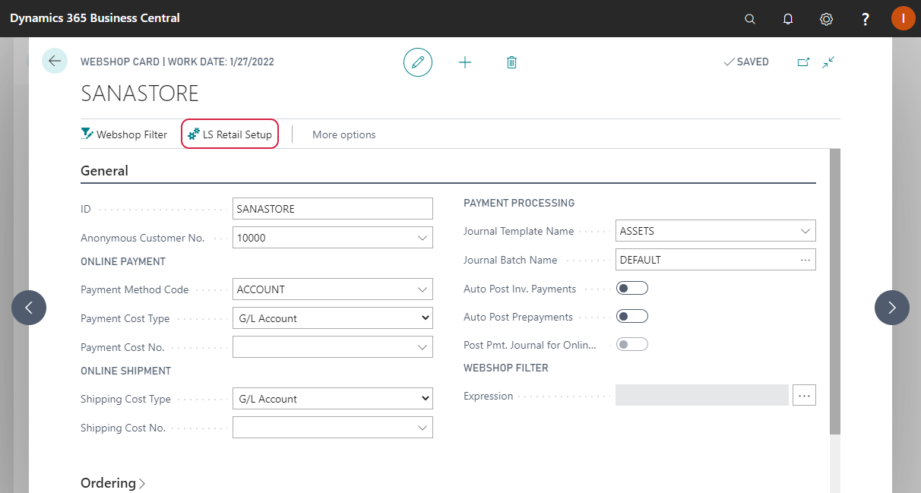Open the Anonymous Customer No. dropdown

(423, 238)
